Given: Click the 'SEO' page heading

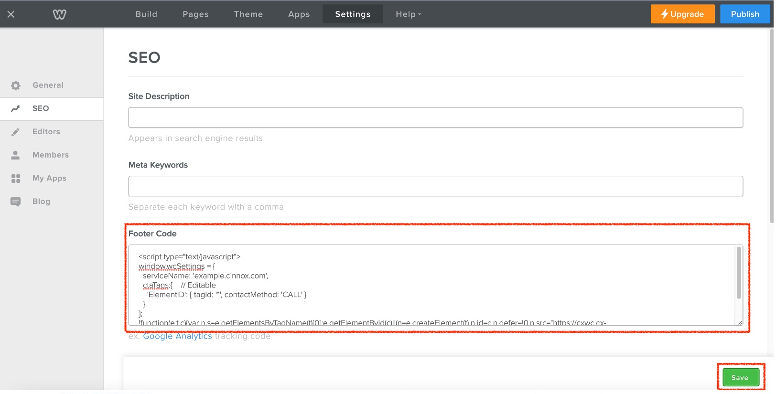Looking at the screenshot, I should [x=144, y=58].
